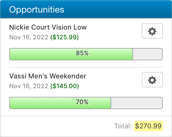Click the $145.00 opportunity amount
Viewport: 172px width, 137px height.
(x=64, y=86)
